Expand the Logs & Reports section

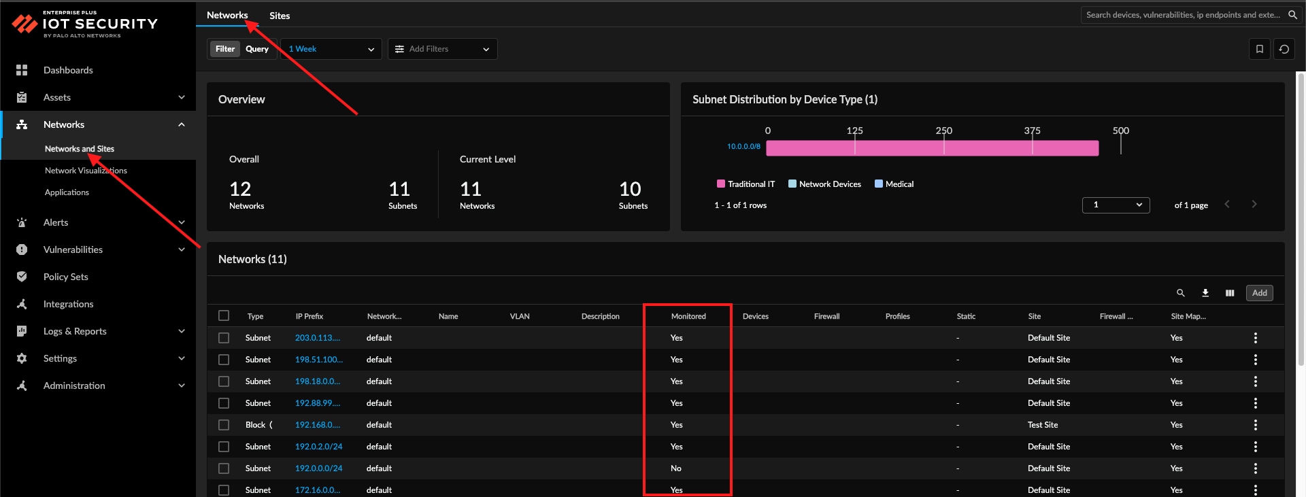tap(182, 331)
